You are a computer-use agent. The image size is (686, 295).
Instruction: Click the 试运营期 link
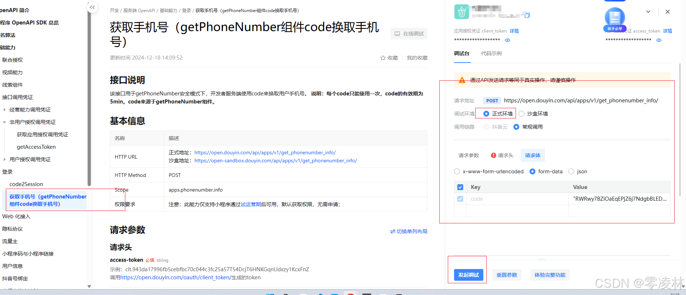251,204
